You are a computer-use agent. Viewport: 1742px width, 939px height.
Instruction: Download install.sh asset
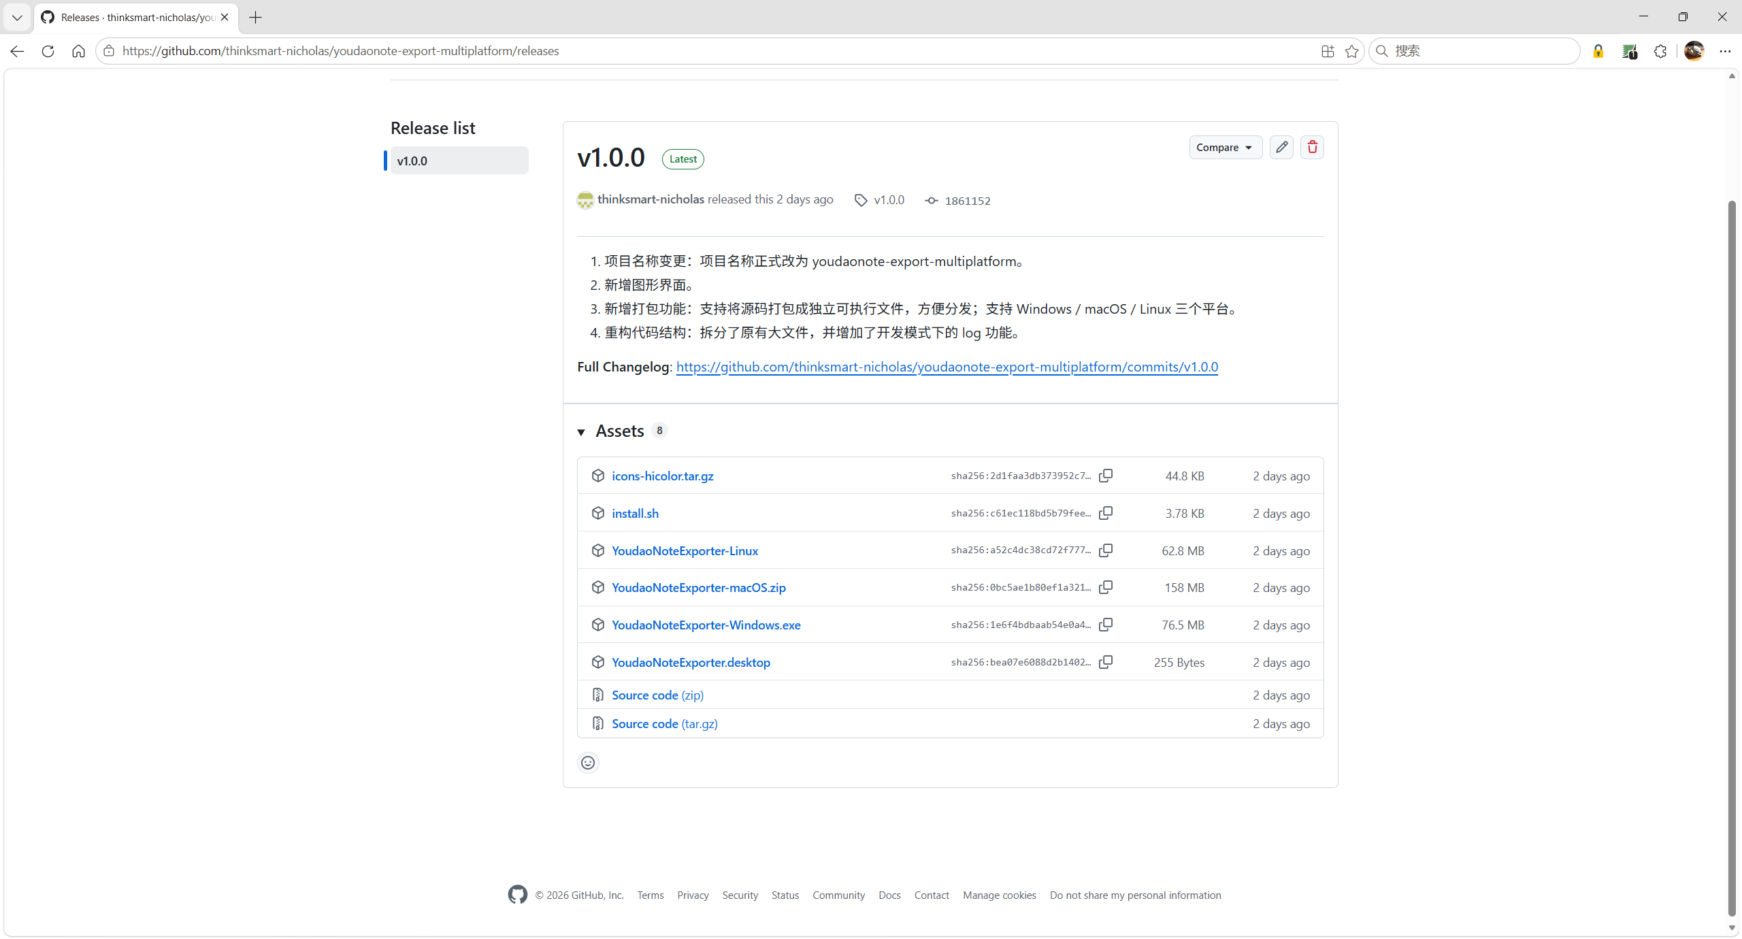point(635,513)
